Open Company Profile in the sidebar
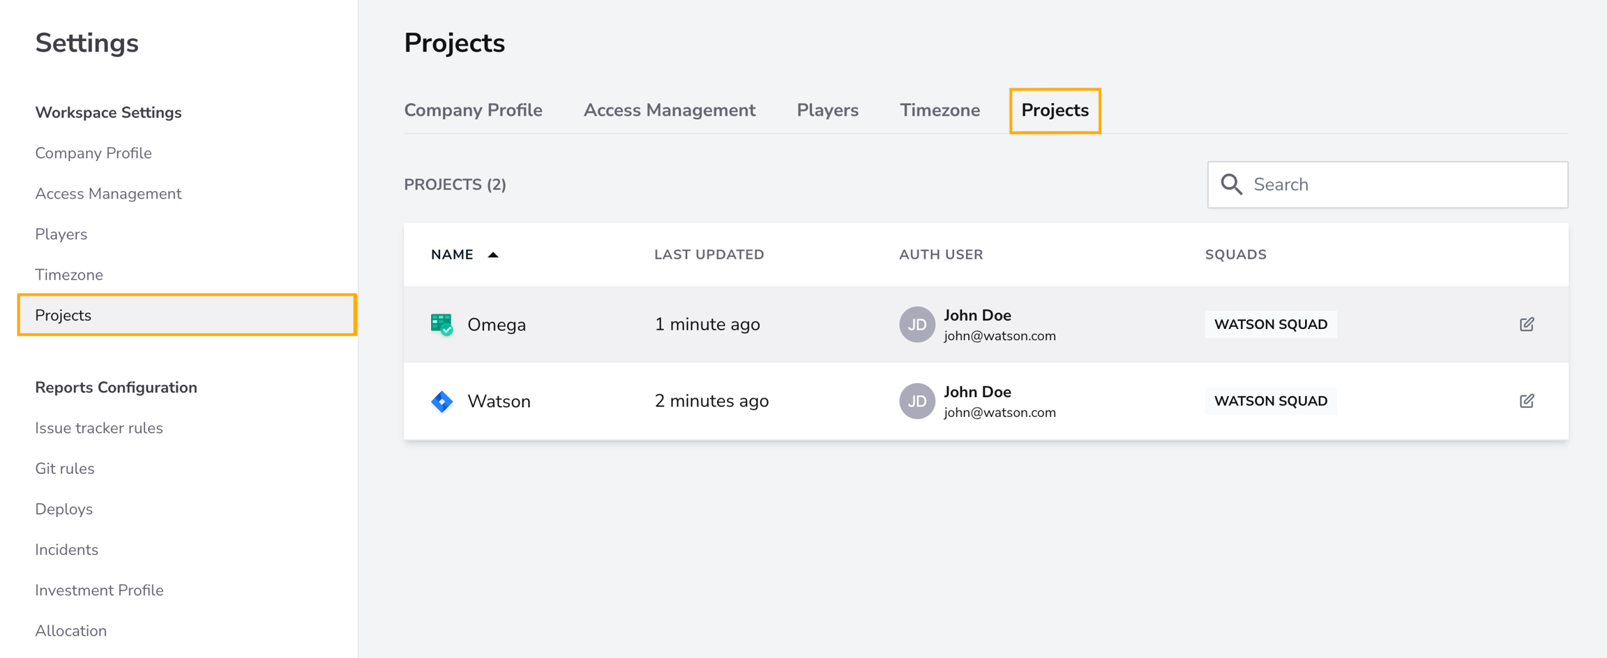This screenshot has width=1607, height=658. tap(93, 153)
